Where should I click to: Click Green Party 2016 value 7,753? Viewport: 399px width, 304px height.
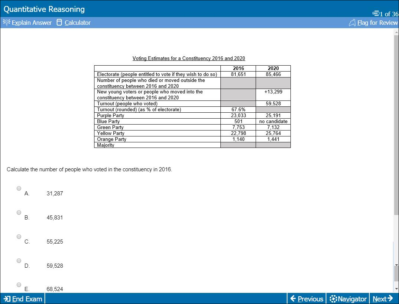(239, 127)
